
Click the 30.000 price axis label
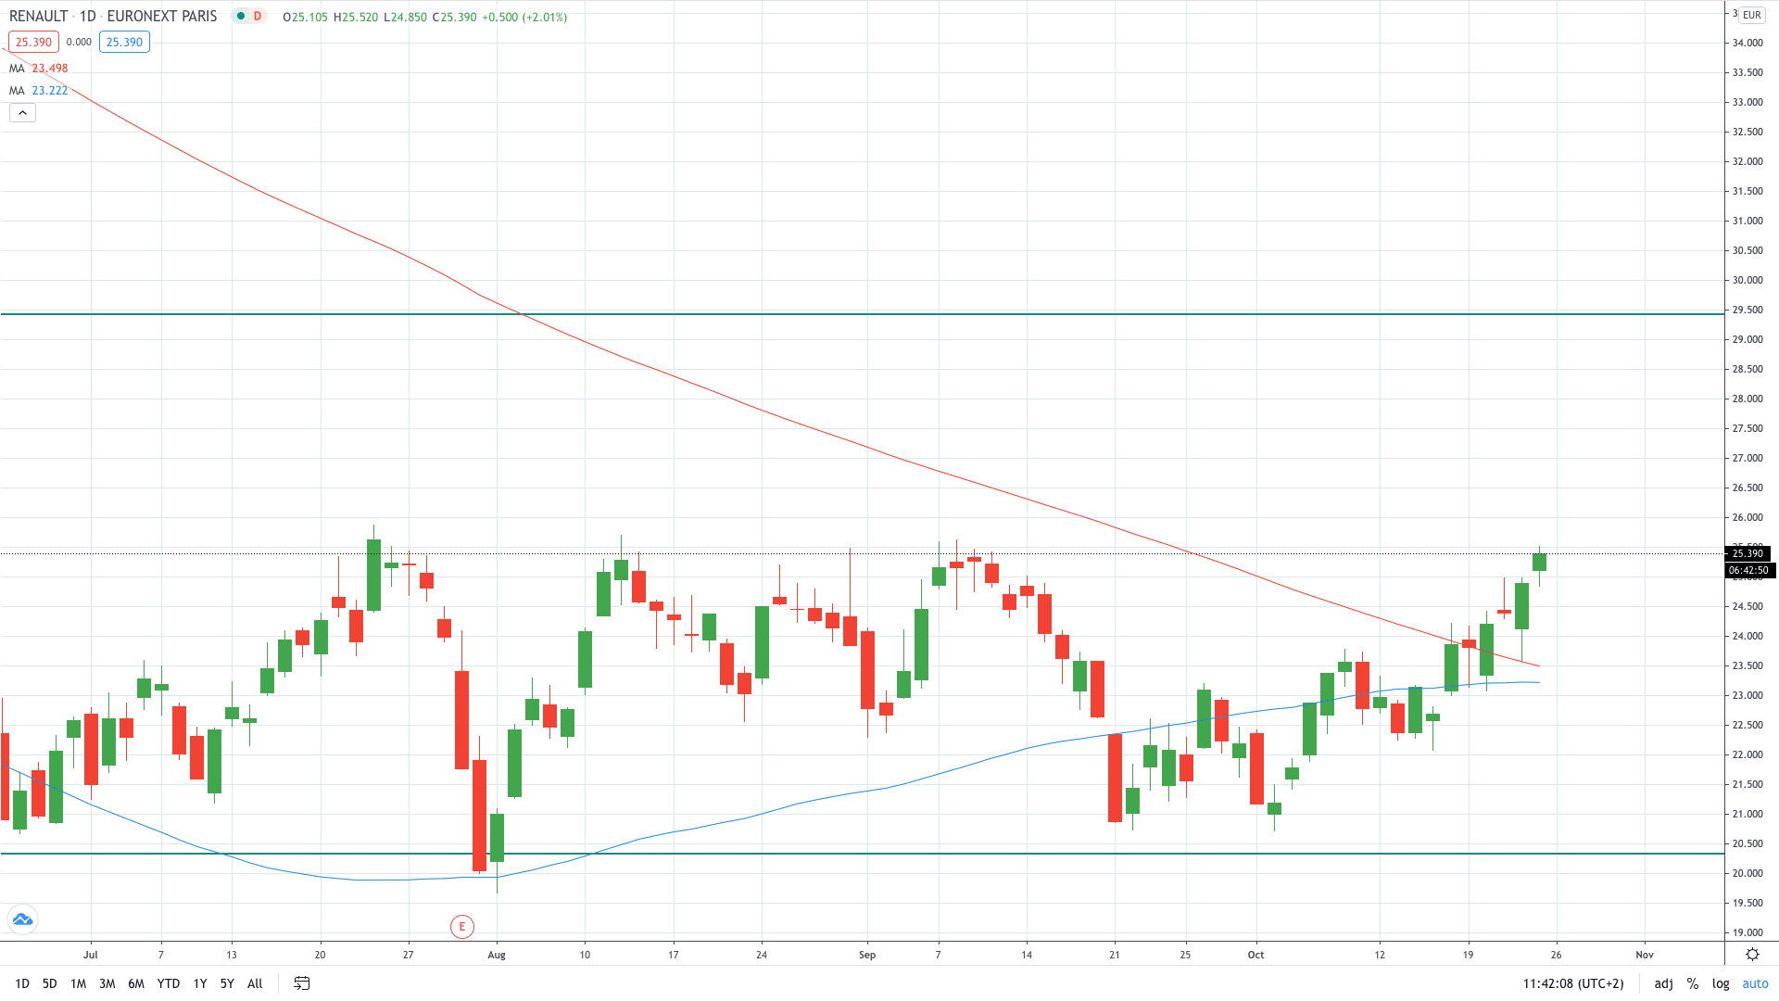coord(1747,280)
